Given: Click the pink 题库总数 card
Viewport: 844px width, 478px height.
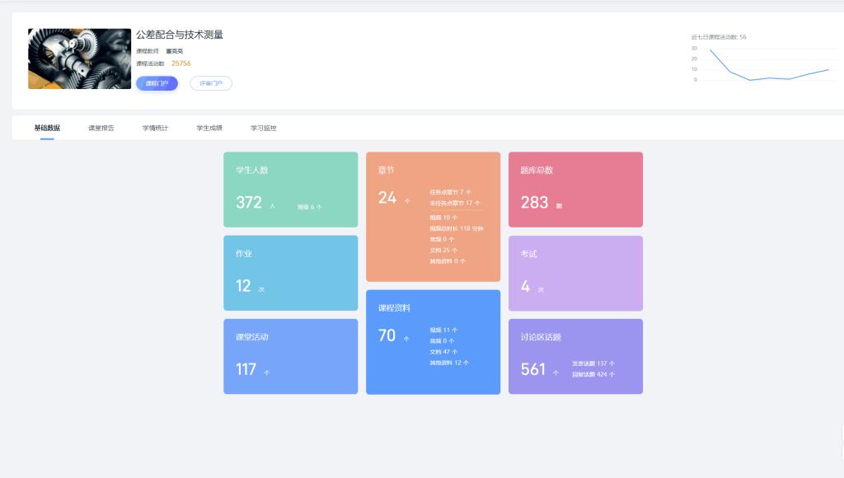Looking at the screenshot, I should 575,189.
